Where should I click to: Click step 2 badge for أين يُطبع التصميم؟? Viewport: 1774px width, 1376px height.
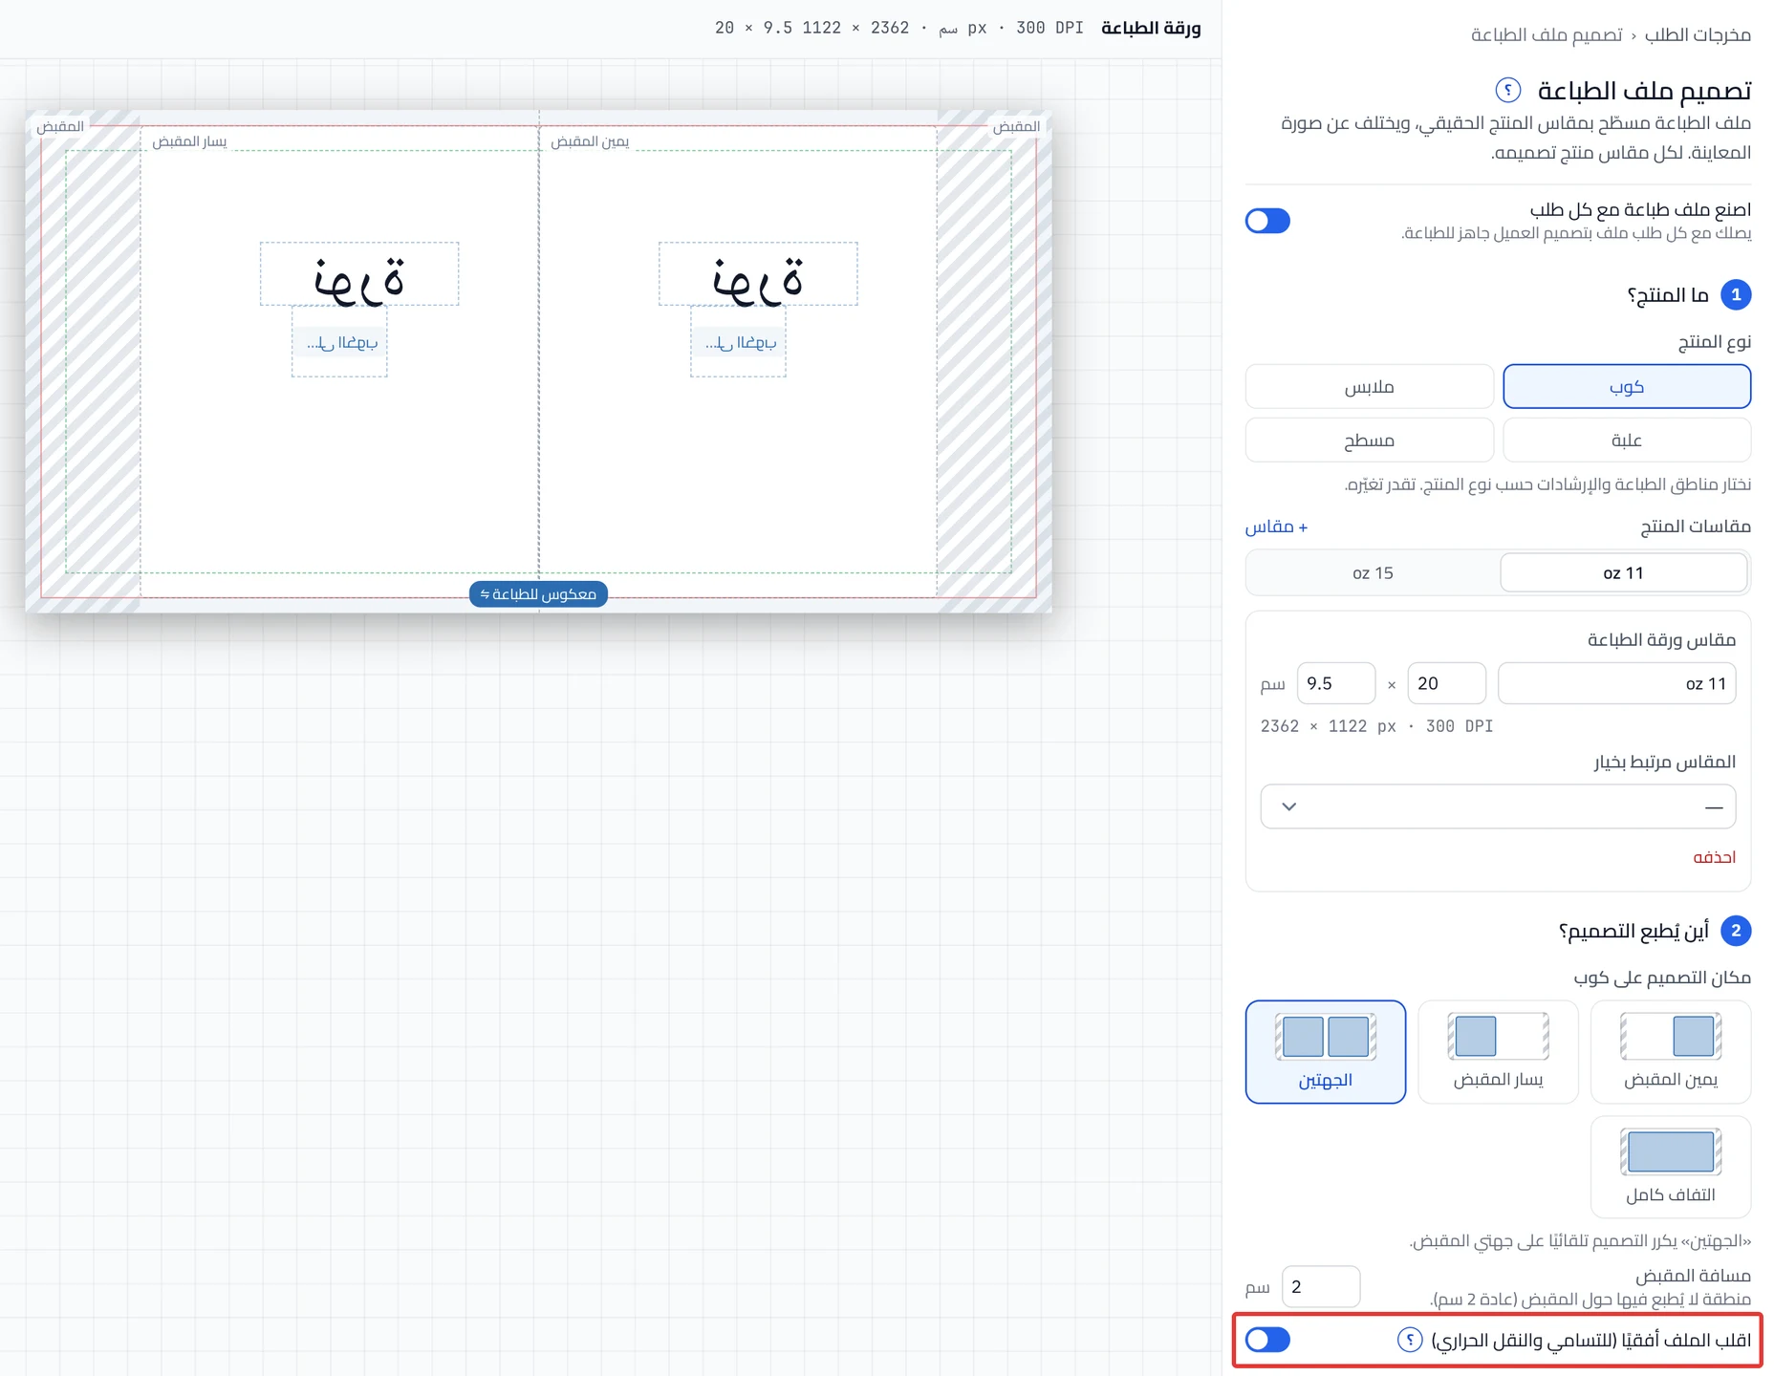tap(1736, 931)
